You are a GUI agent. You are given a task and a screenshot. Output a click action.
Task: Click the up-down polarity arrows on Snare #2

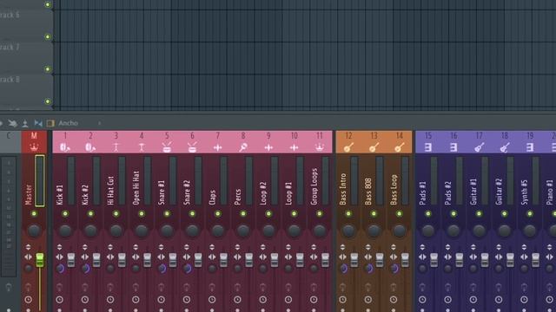187,247
